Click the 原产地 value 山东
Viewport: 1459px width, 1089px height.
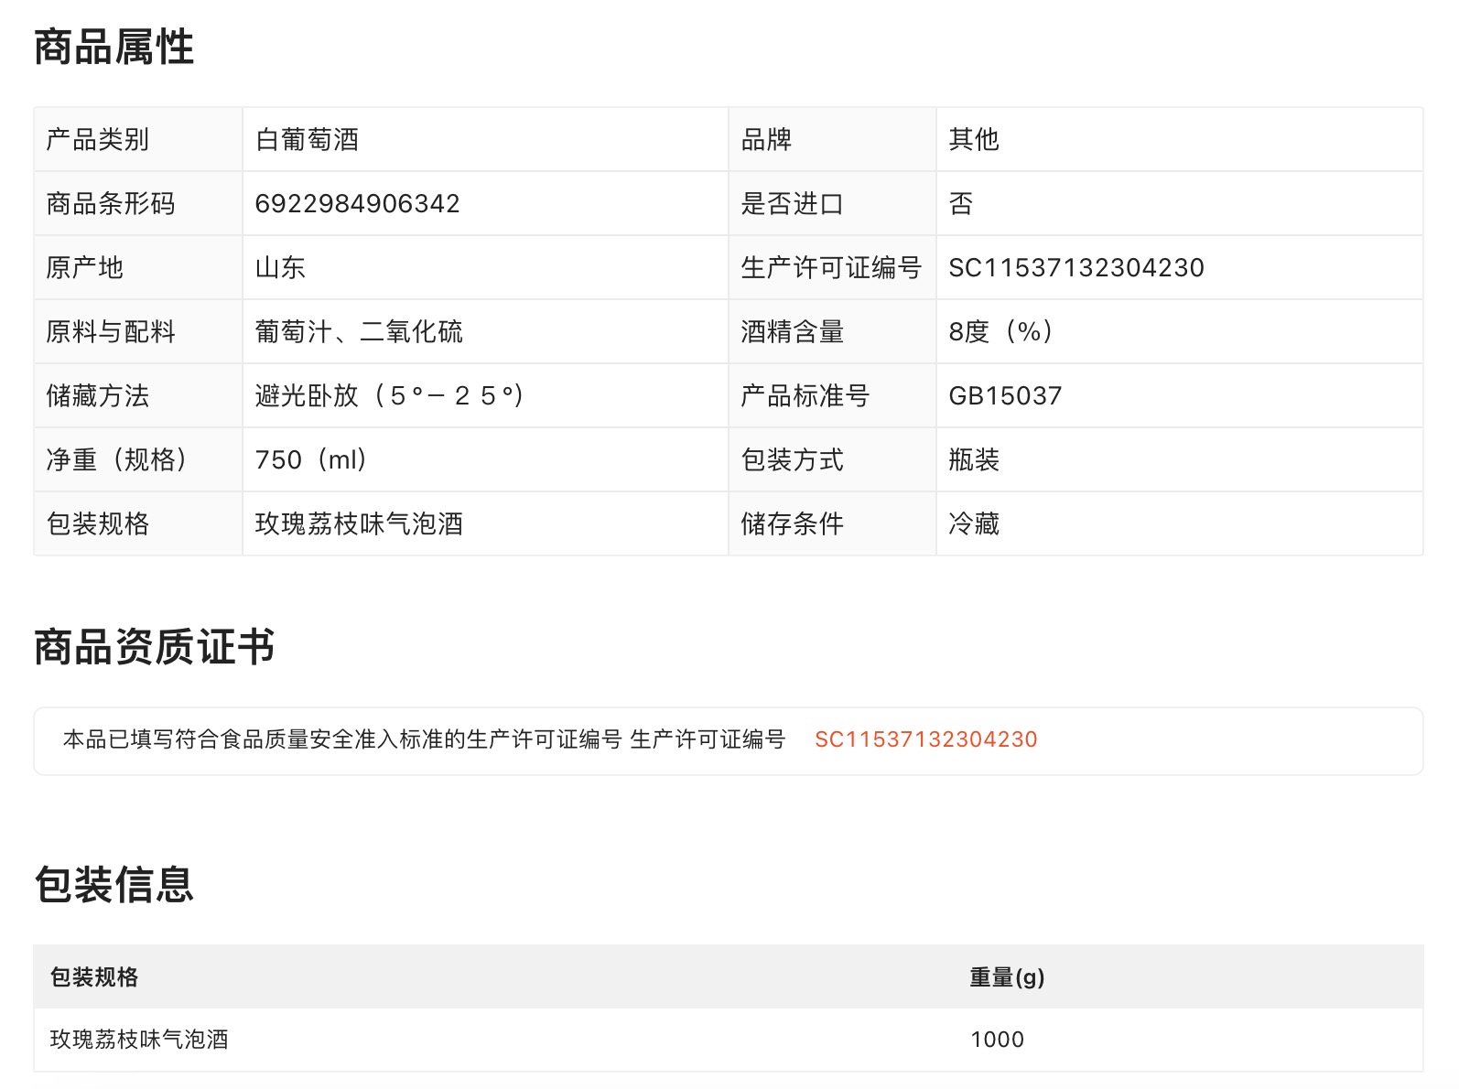pyautogui.click(x=280, y=267)
